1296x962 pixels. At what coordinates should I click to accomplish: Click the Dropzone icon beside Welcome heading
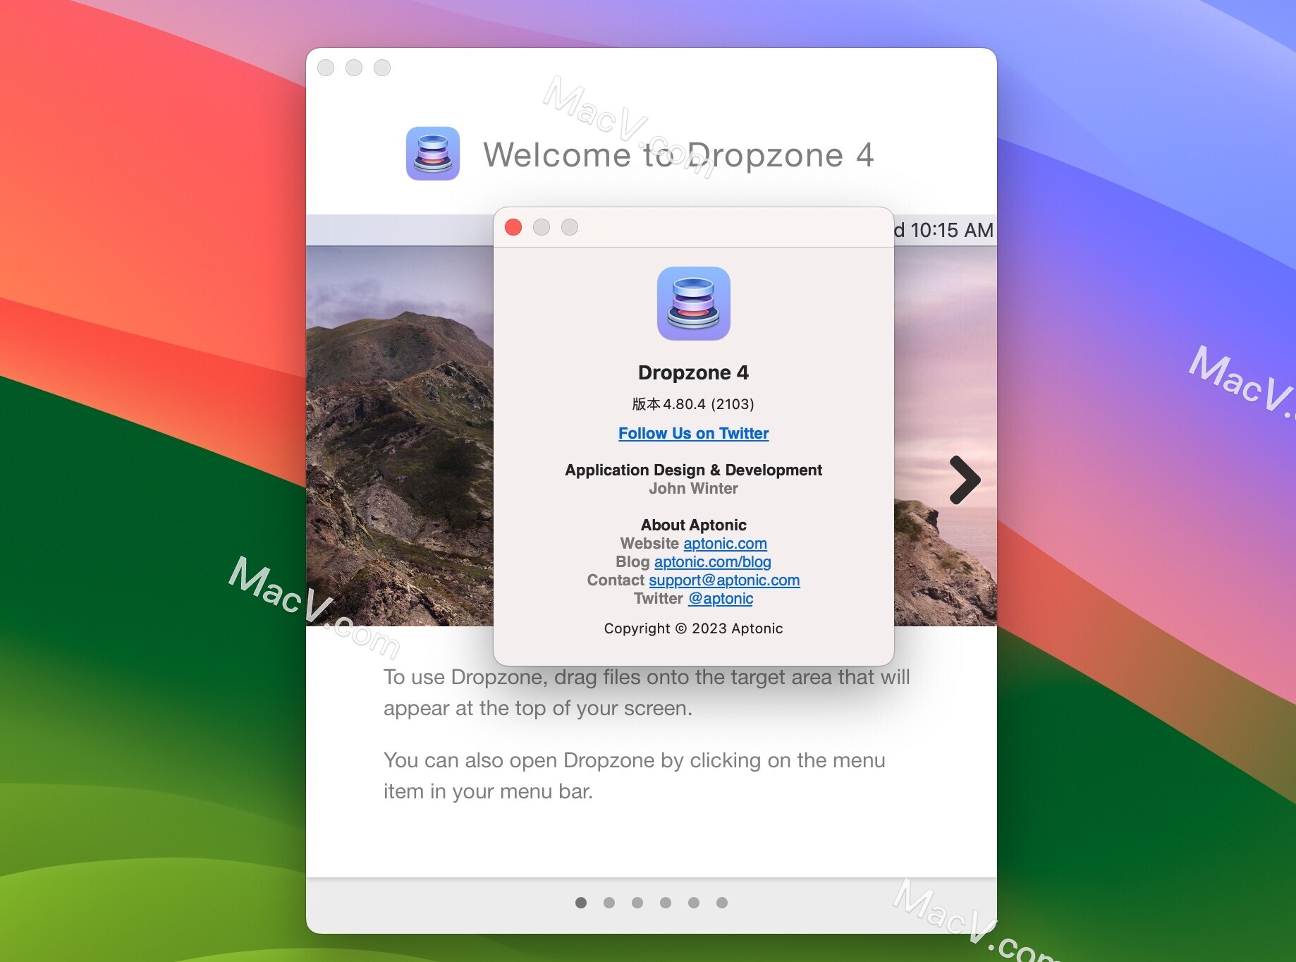(x=433, y=154)
